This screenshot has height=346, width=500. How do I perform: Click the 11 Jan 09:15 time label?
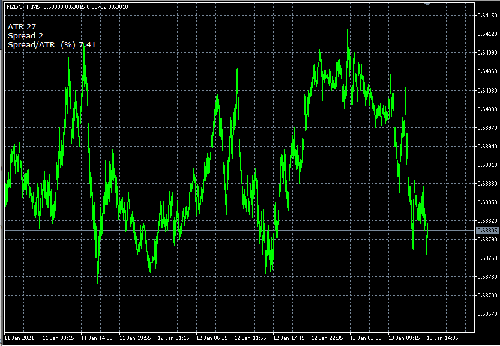click(58, 338)
